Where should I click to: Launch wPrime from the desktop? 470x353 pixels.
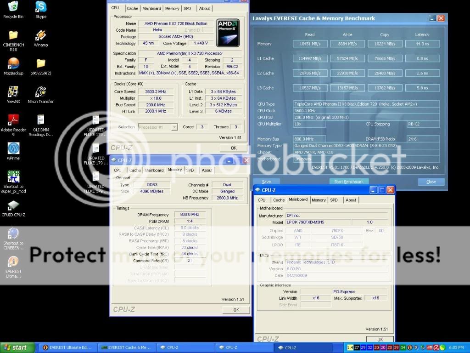click(13, 151)
